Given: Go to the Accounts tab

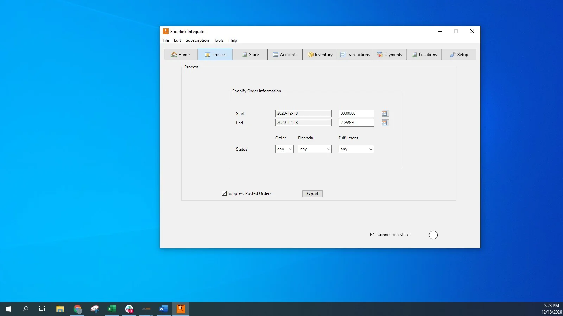Looking at the screenshot, I should click(x=285, y=55).
